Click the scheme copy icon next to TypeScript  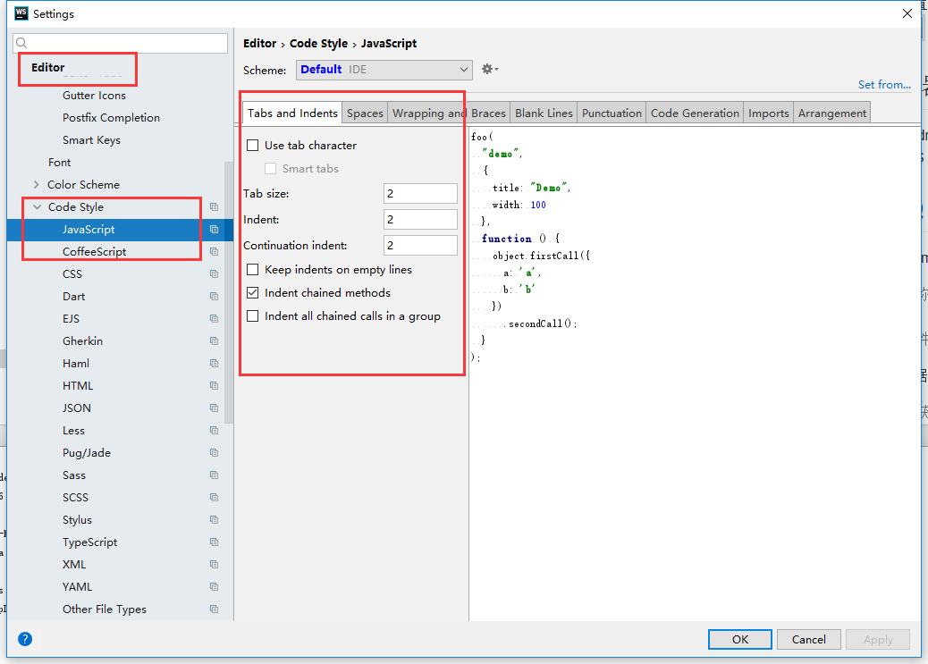215,542
